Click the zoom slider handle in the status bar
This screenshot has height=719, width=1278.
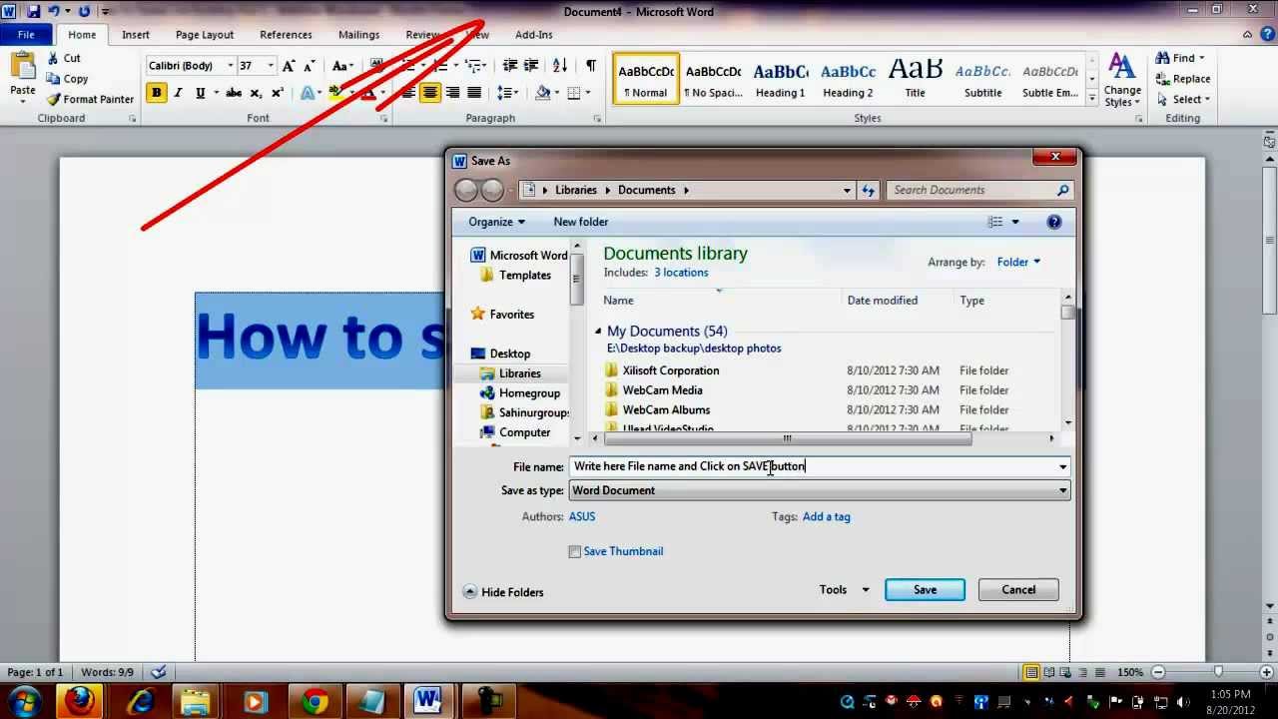pos(1218,672)
